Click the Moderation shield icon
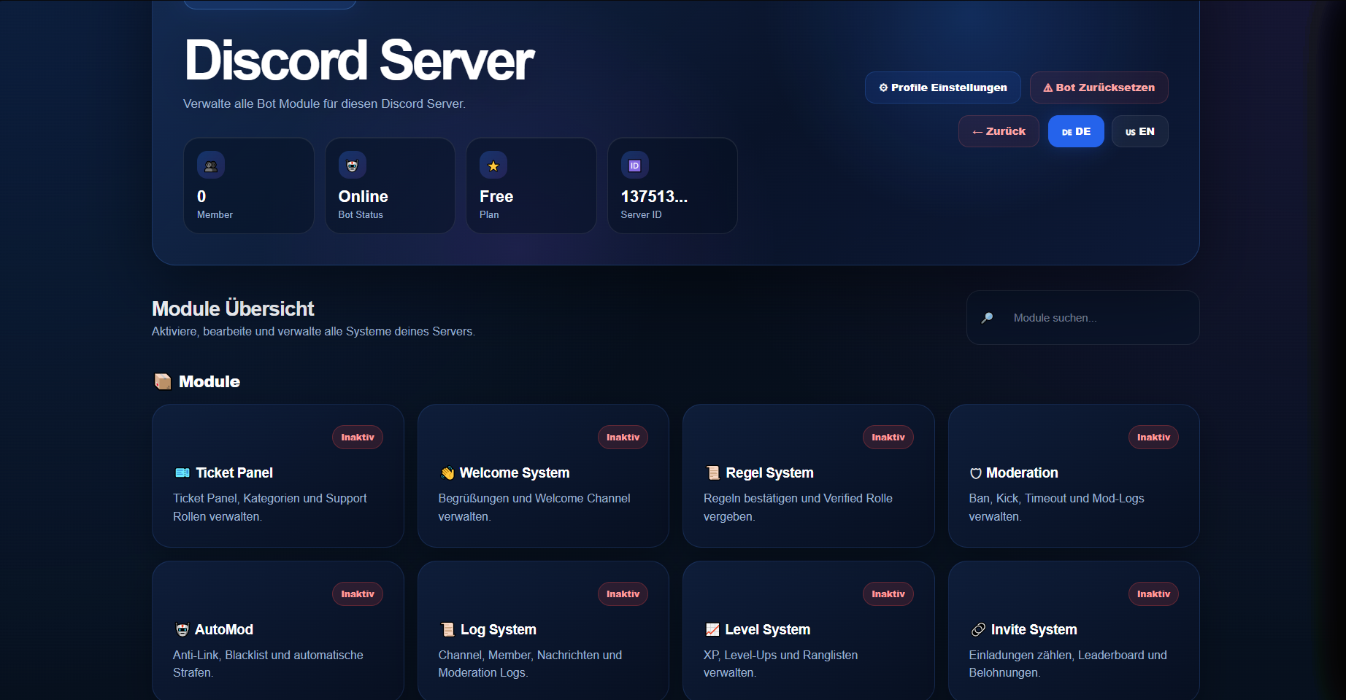 point(976,473)
